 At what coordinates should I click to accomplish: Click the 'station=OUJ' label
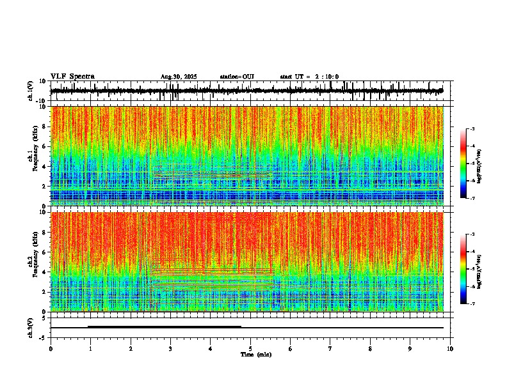click(x=237, y=77)
